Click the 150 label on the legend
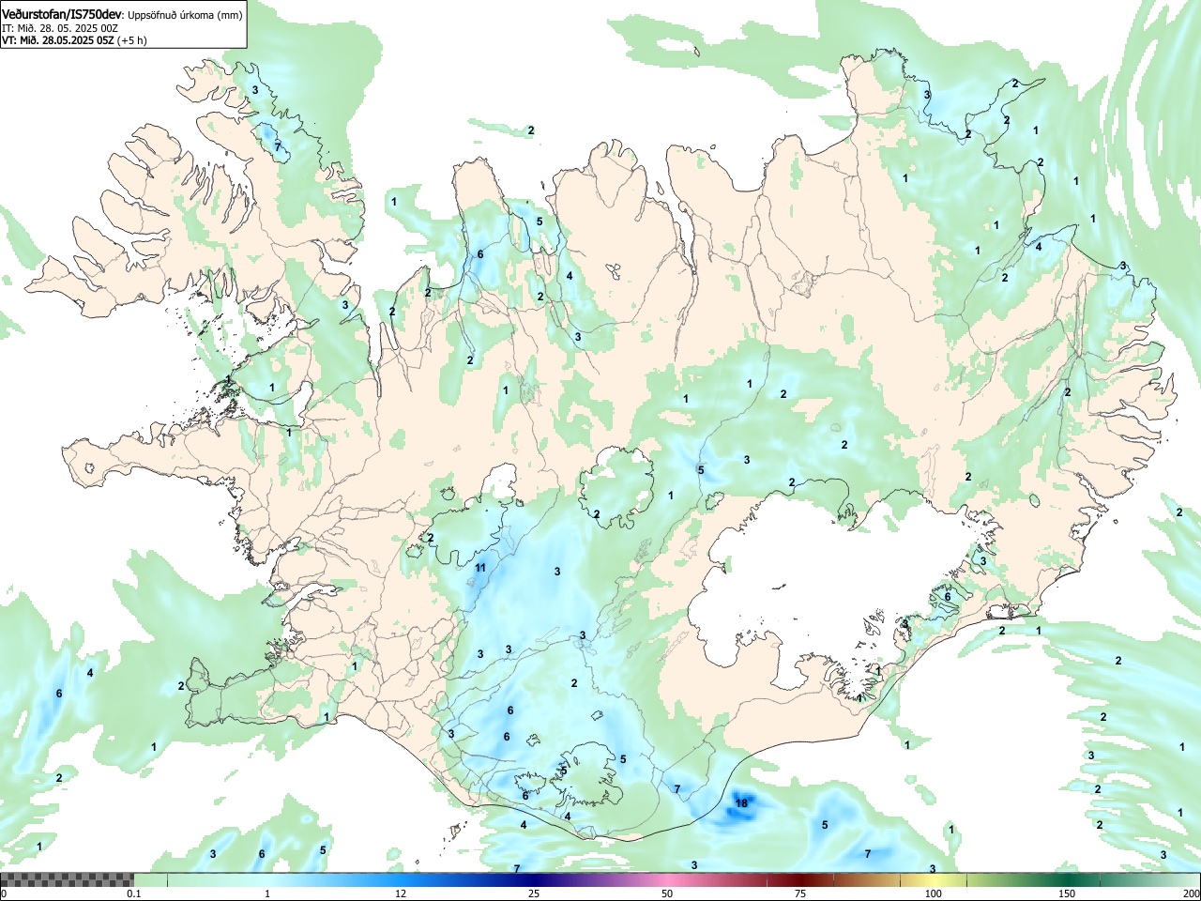Image resolution: width=1201 pixels, height=901 pixels. [1067, 893]
